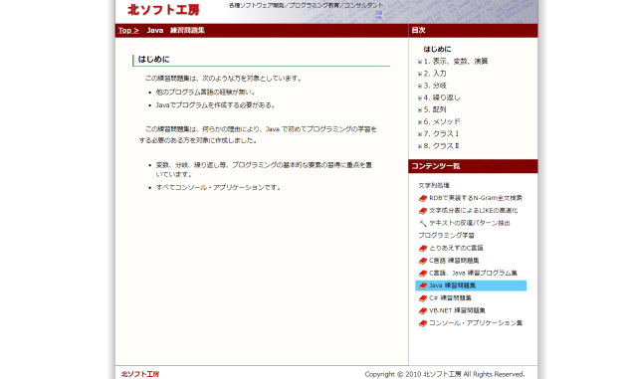
Task: Open chapter label 7. クラス I
Action: click(441, 133)
